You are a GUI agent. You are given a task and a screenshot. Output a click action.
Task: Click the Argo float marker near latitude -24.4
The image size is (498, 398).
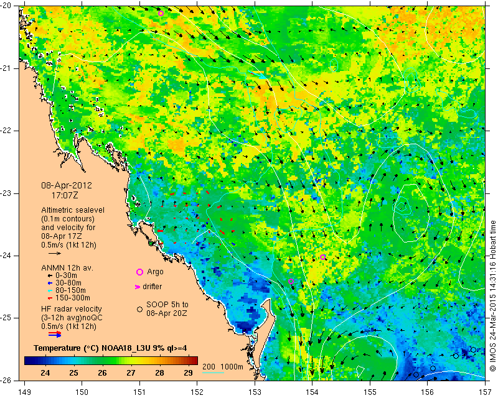[x=291, y=281]
